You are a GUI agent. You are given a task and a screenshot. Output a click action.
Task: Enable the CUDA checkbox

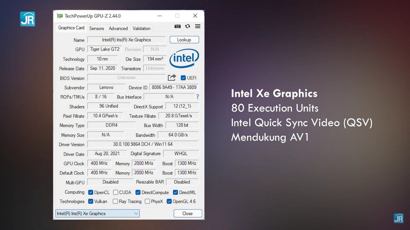(116, 192)
